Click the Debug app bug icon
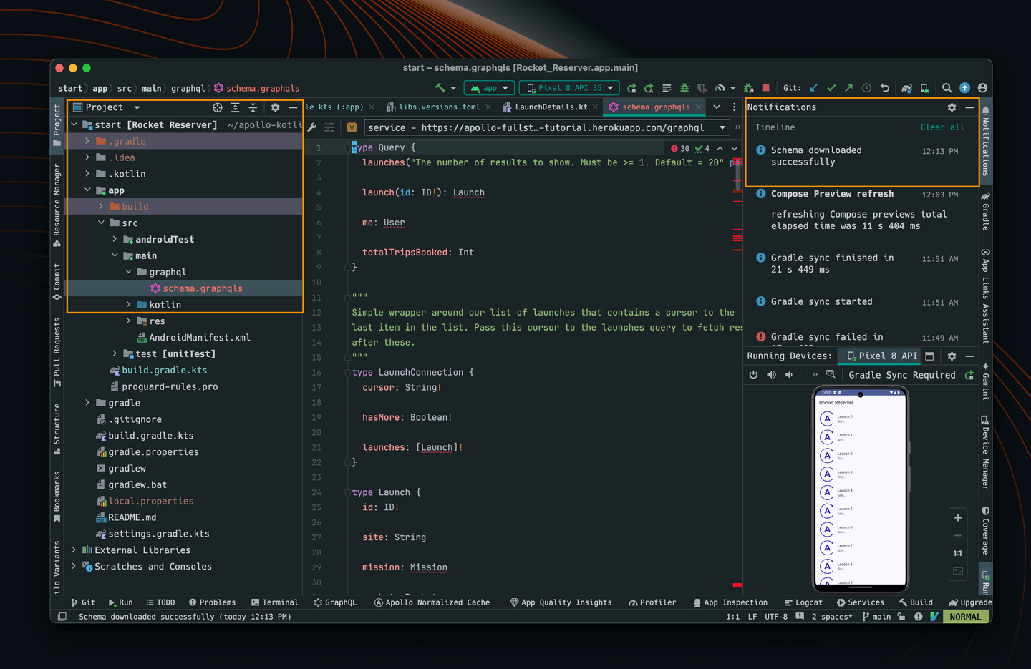 pyautogui.click(x=684, y=88)
